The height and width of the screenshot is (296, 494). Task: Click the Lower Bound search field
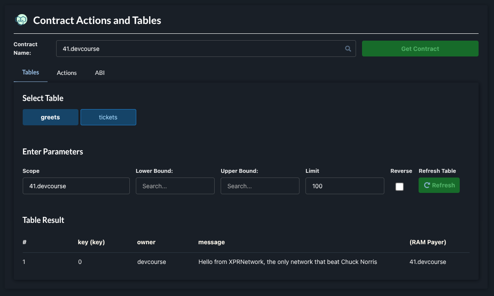[x=175, y=186]
